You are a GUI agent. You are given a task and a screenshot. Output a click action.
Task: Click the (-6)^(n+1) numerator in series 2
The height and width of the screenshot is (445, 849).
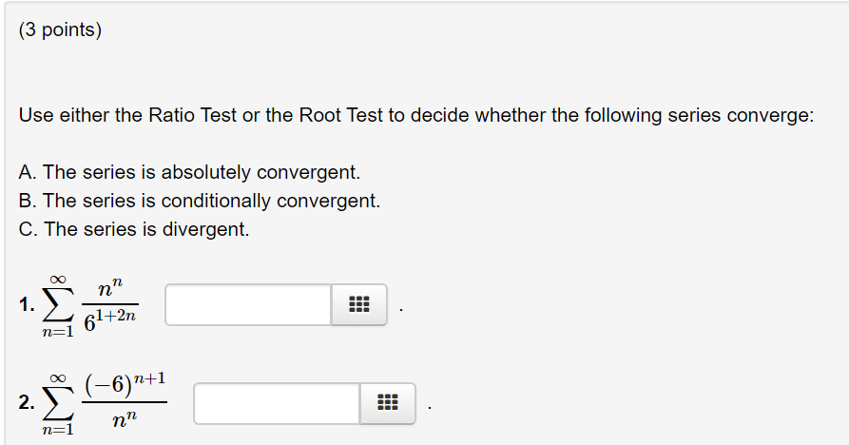click(x=125, y=385)
